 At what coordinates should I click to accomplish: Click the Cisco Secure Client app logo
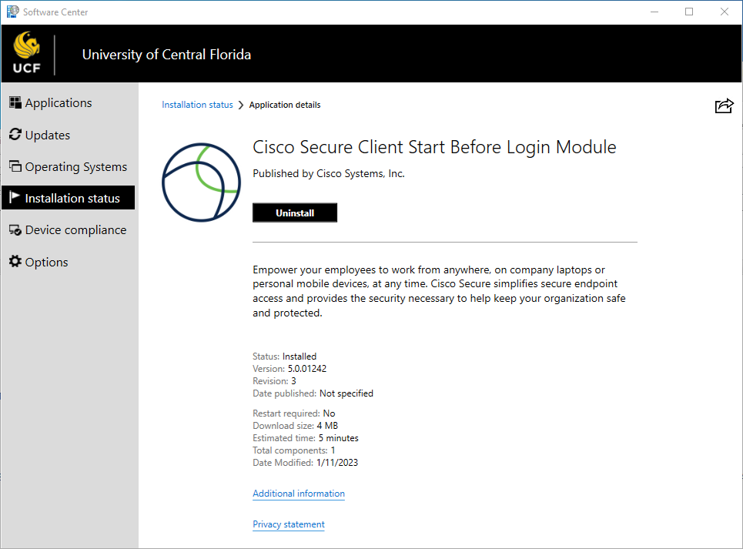(x=202, y=182)
